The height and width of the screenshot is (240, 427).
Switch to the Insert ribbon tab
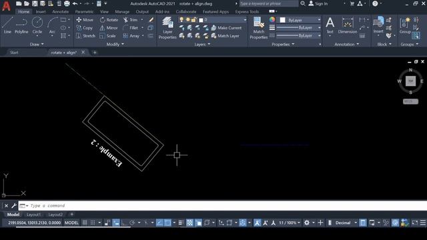coord(41,12)
